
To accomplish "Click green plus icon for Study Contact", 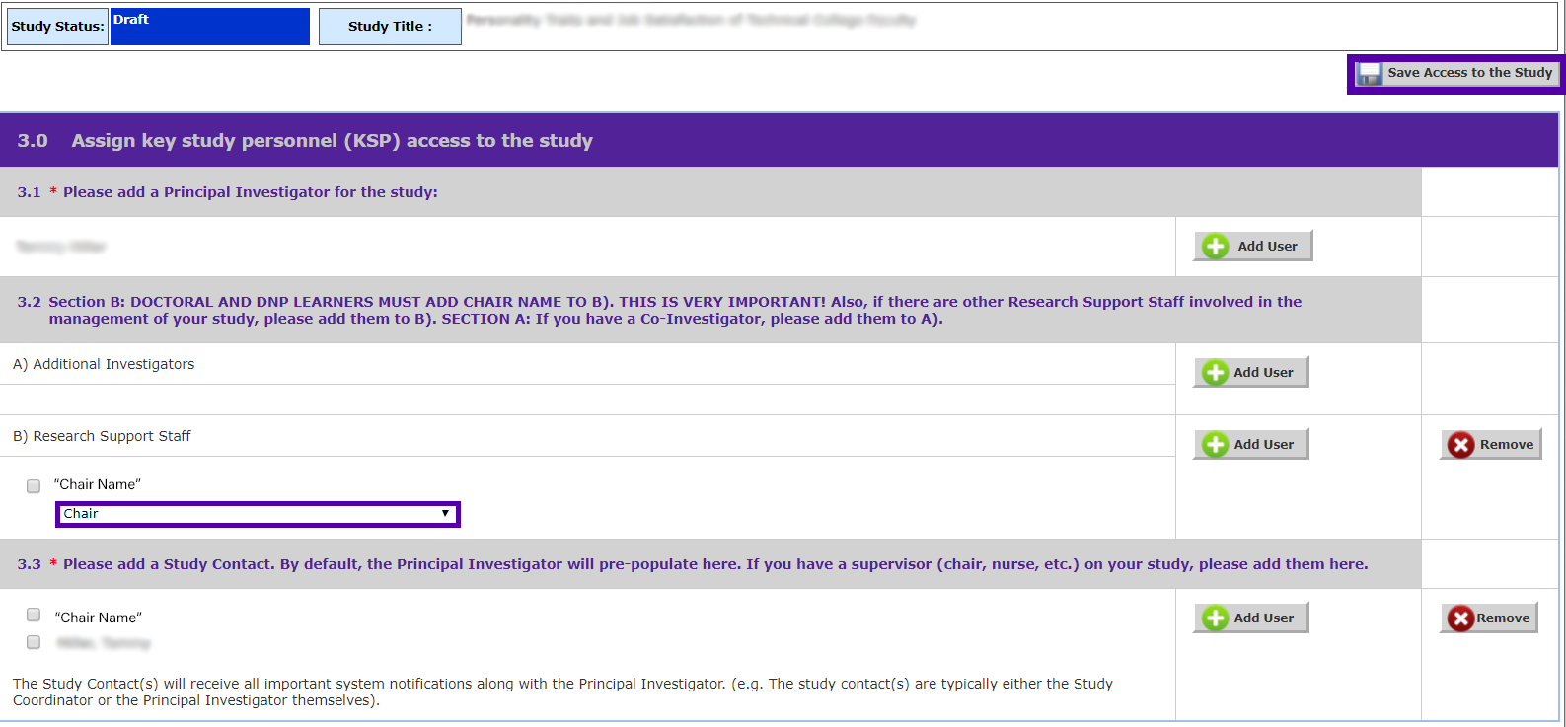I will pyautogui.click(x=1215, y=618).
